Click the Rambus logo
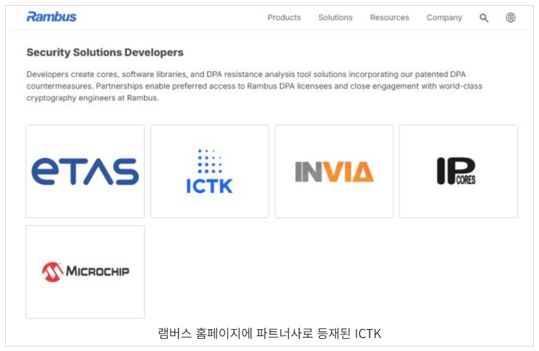Viewport: 539px width, 351px height. coord(52,17)
